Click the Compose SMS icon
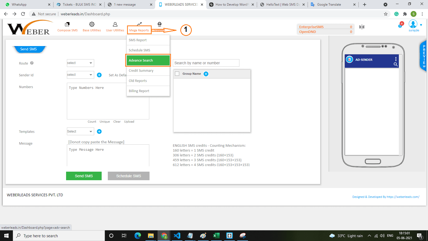 click(x=67, y=24)
